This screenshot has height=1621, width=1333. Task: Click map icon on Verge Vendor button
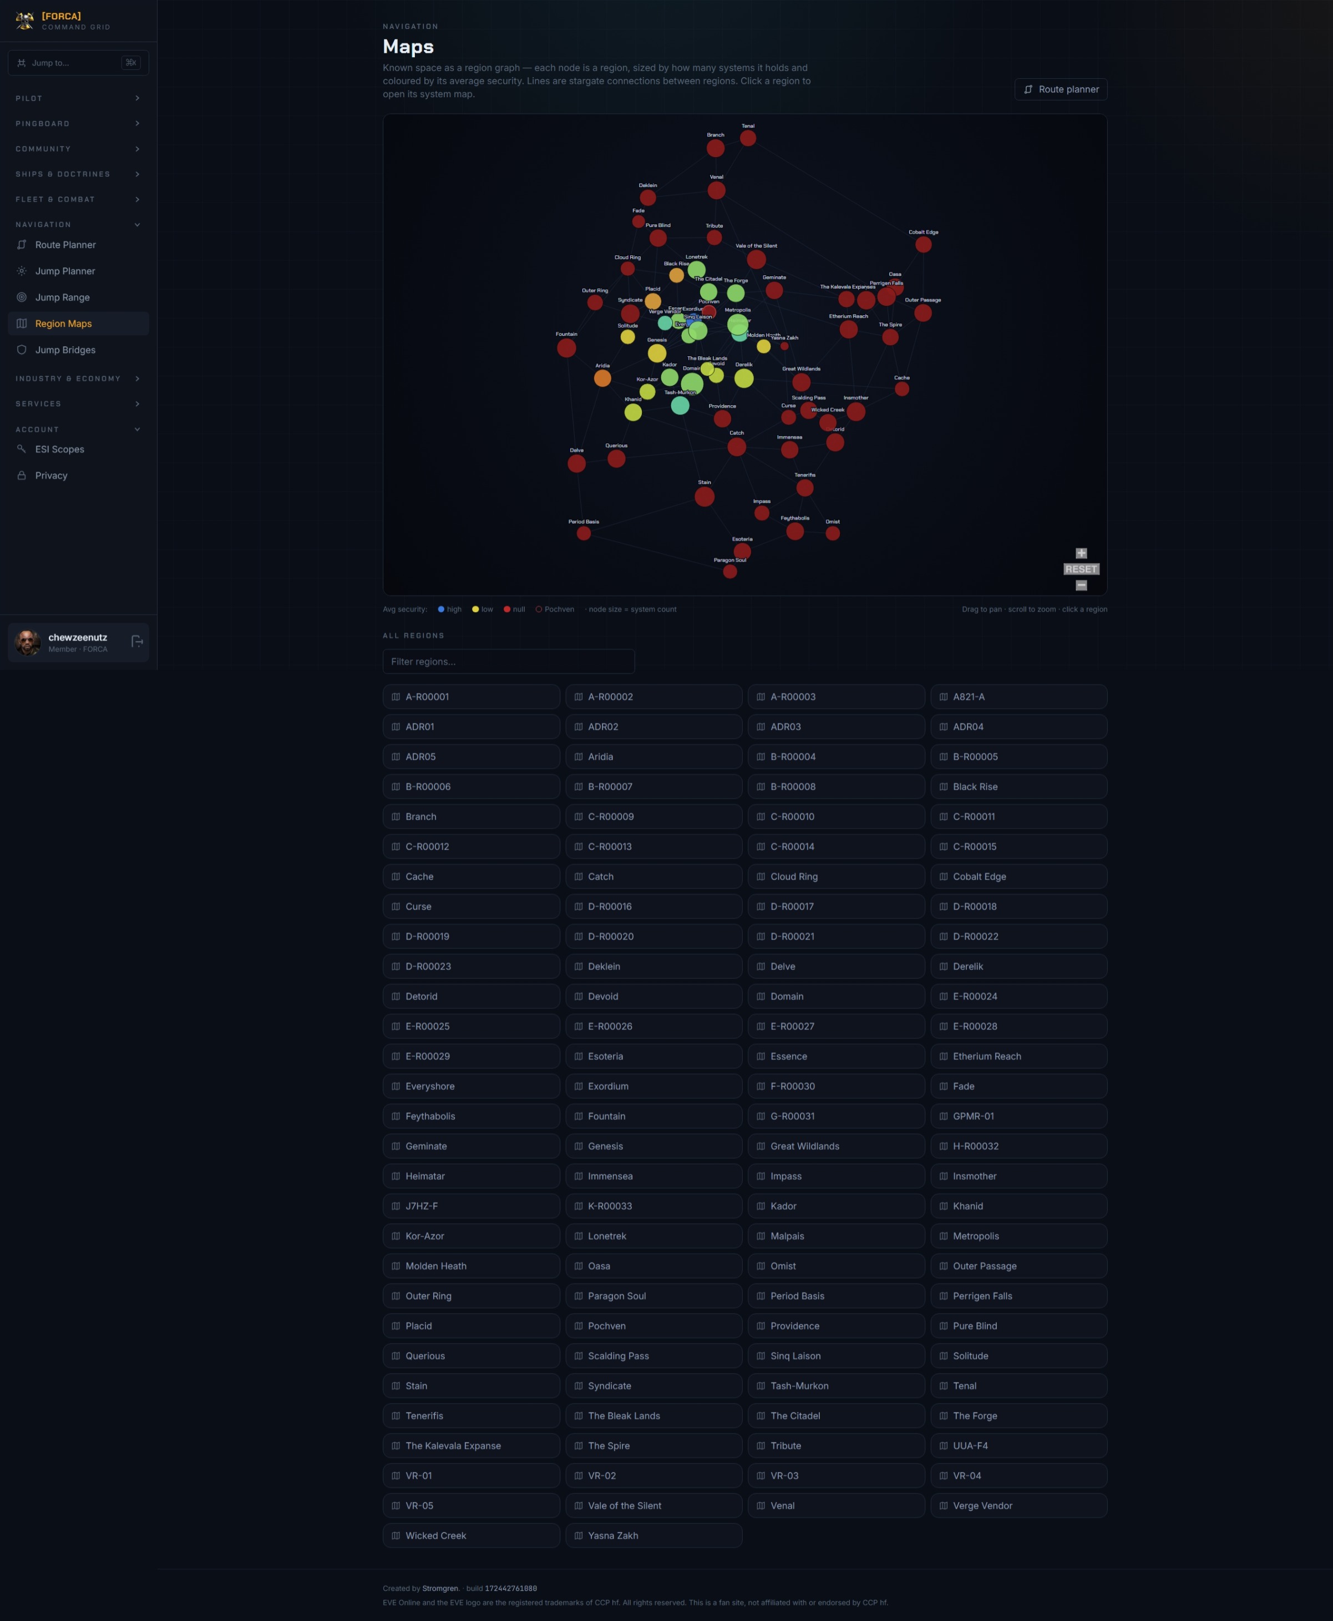tap(943, 1506)
